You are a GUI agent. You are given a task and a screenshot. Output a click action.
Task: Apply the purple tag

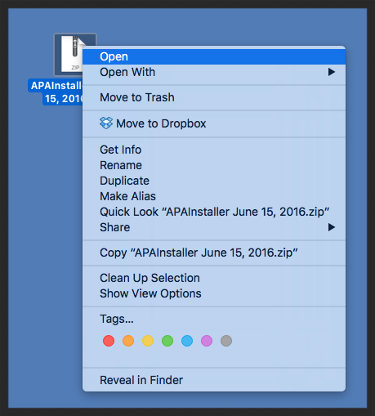207,341
